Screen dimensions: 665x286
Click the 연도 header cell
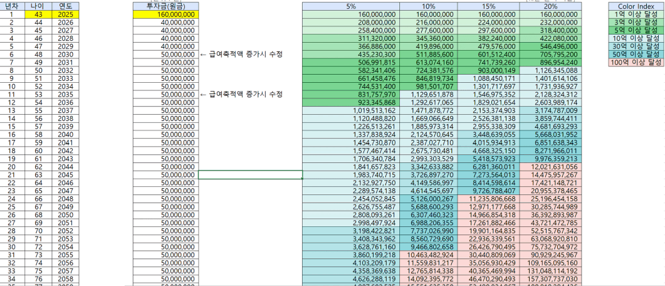click(65, 6)
